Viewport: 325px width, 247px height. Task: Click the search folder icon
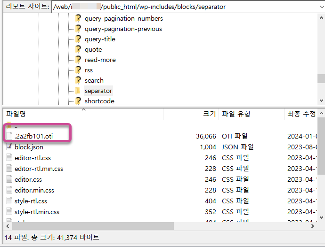tap(78, 80)
